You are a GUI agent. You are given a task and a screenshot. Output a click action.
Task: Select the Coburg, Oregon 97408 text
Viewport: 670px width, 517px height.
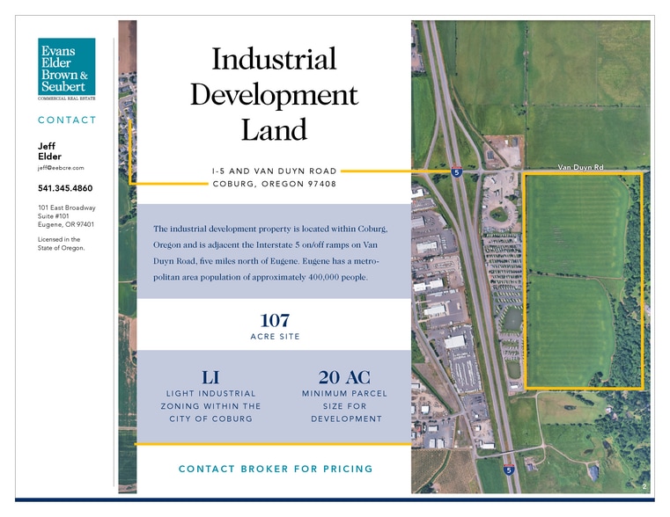coord(274,184)
